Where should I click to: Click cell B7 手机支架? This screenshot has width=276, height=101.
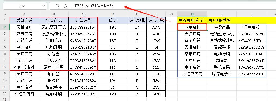click(x=54, y=60)
